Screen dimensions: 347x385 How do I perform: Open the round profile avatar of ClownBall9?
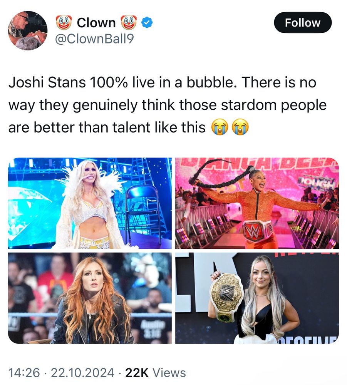[28, 31]
